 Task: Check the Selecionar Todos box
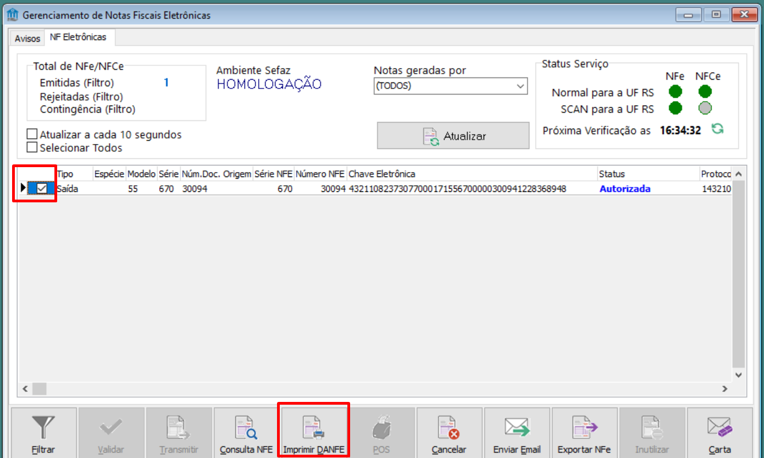click(32, 147)
